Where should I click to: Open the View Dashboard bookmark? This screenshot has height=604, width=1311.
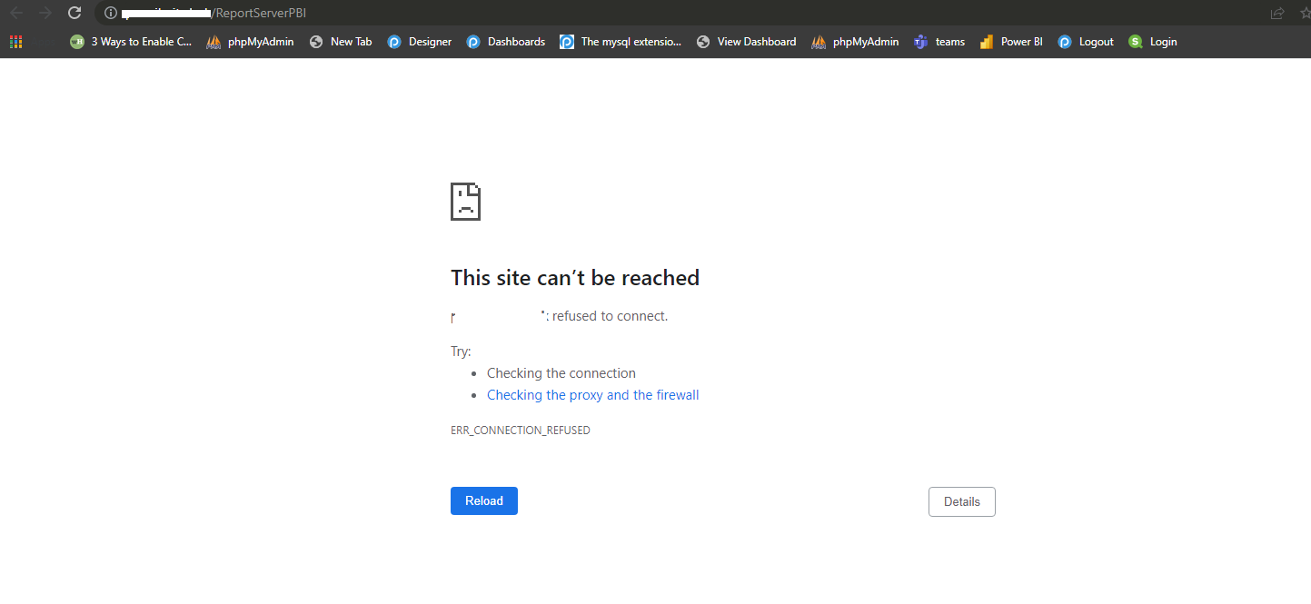click(x=746, y=42)
